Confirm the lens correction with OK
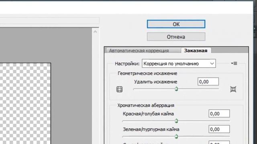Viewport: 257px width, 144px height. coord(176,24)
